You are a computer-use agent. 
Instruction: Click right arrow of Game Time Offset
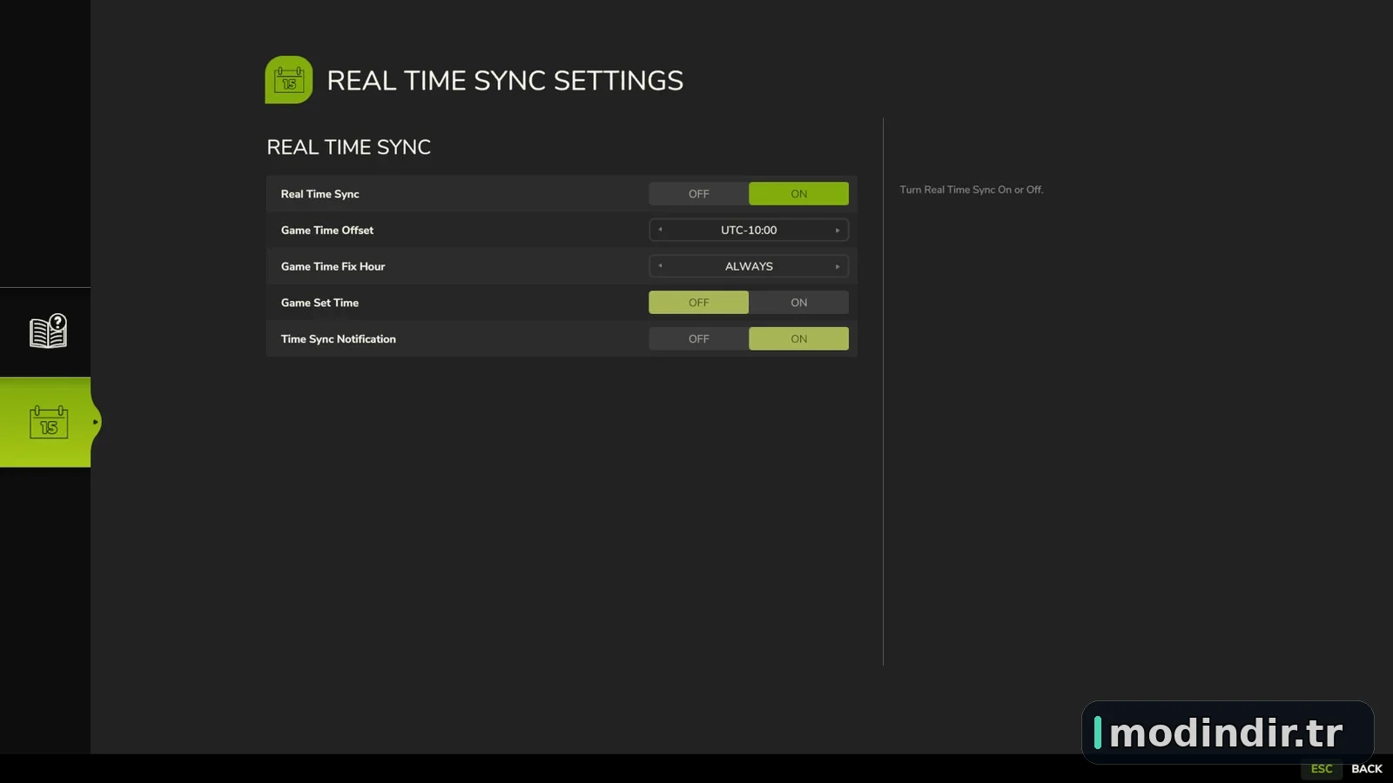coord(838,231)
